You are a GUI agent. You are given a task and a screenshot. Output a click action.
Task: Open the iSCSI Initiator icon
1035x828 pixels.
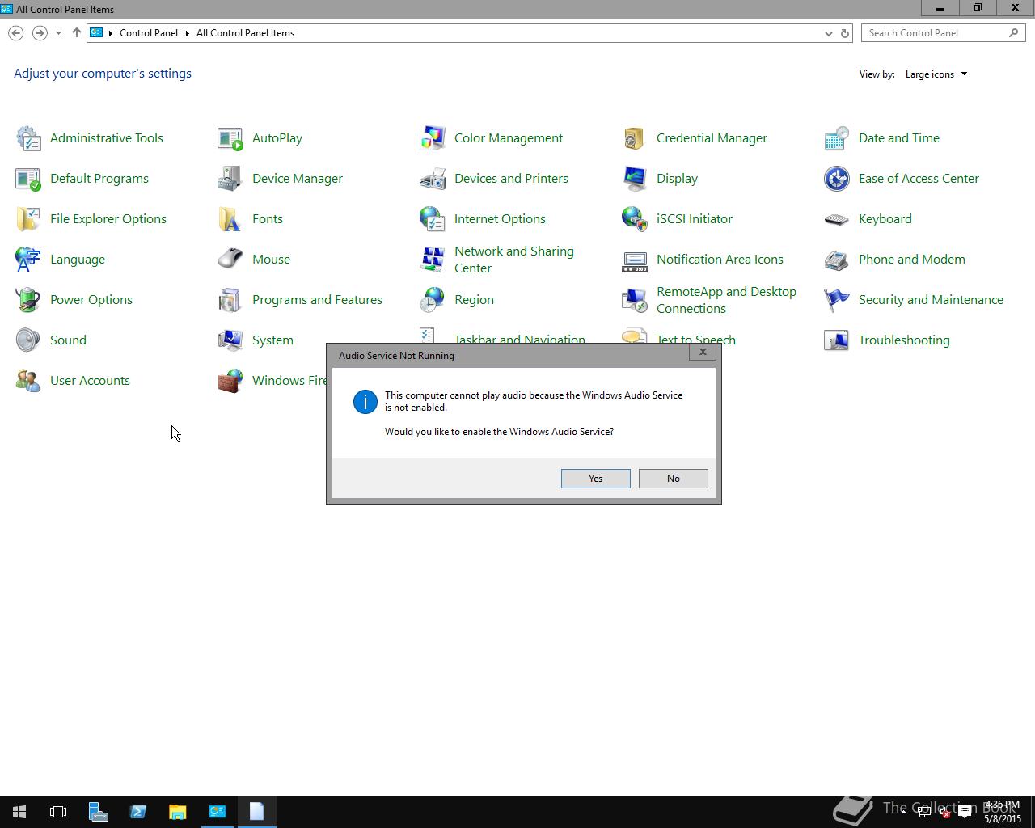pyautogui.click(x=635, y=219)
